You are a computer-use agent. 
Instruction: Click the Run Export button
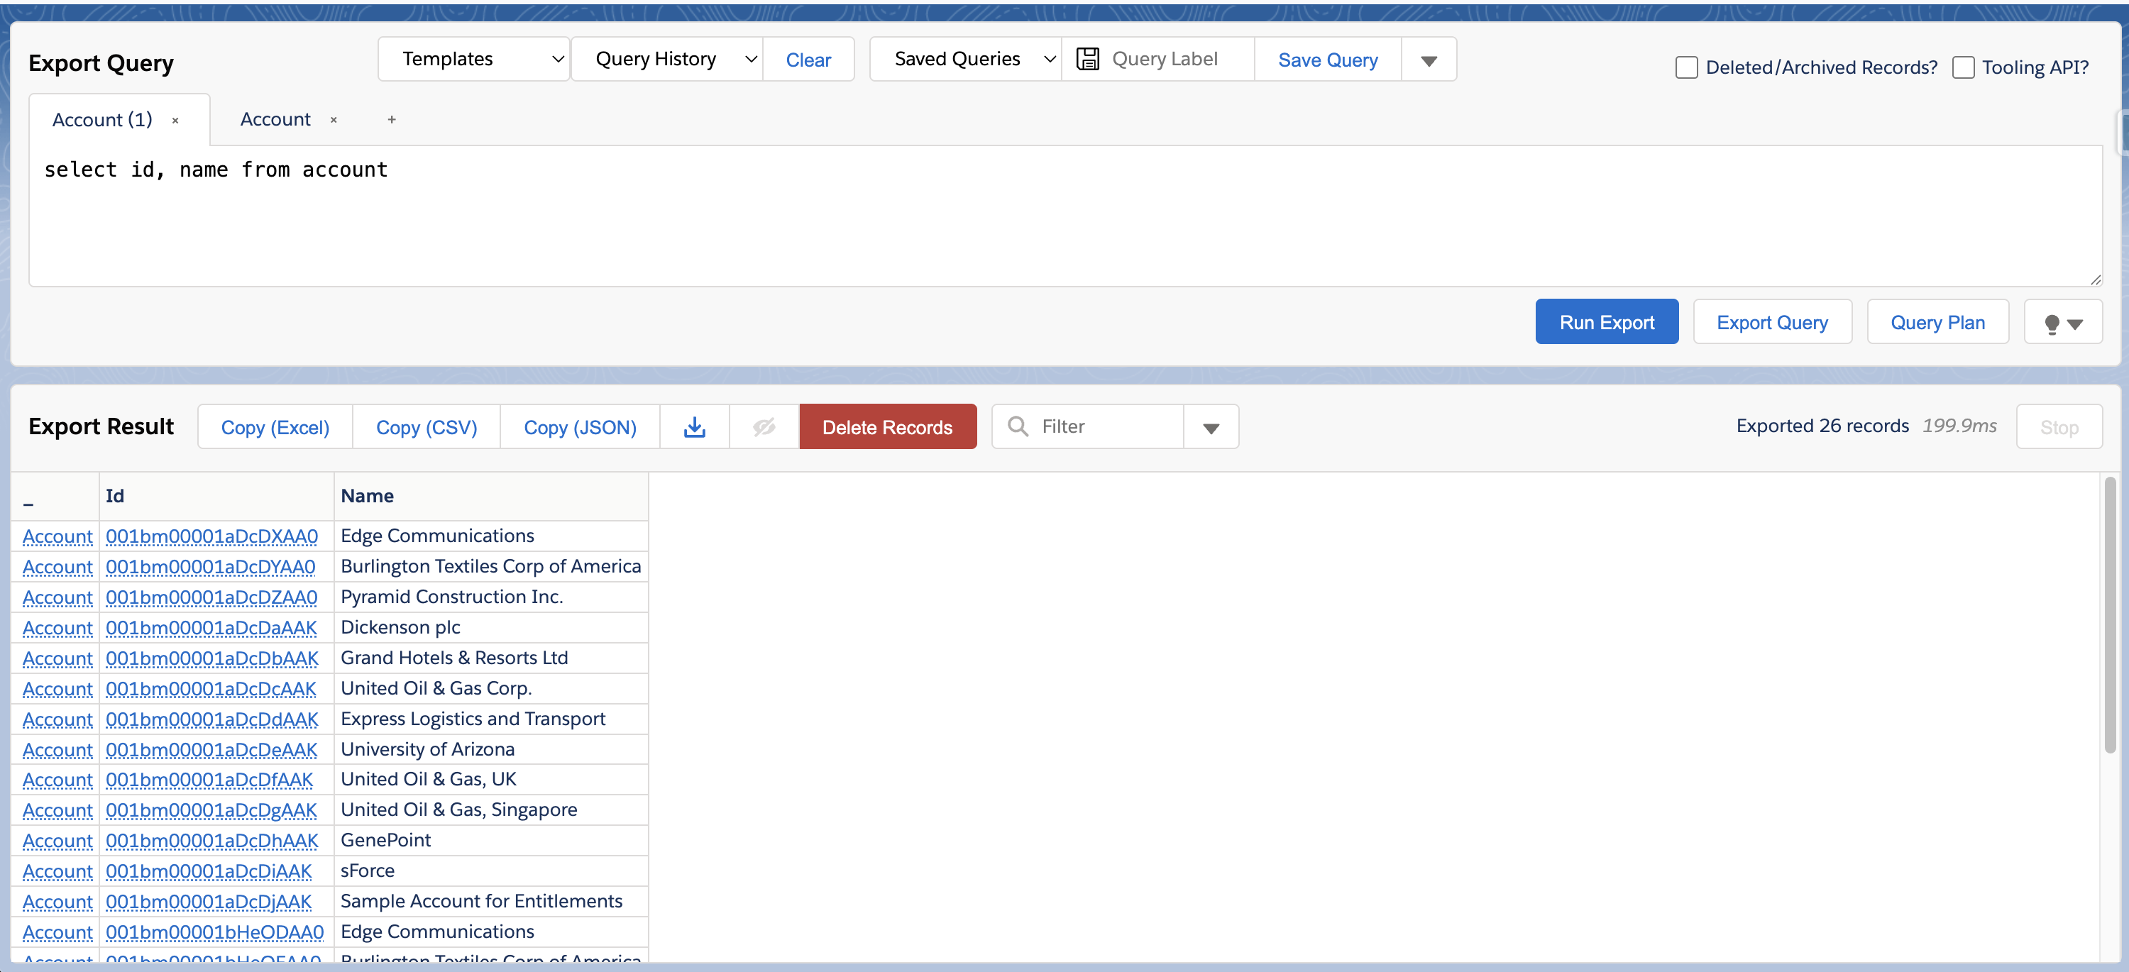tap(1606, 322)
